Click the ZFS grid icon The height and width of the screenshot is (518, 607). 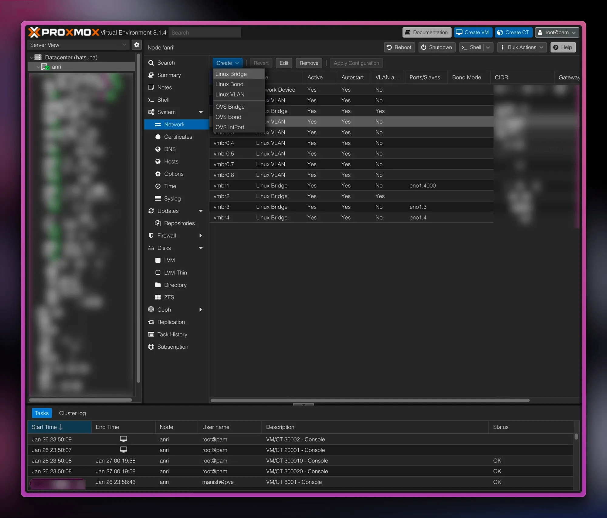(x=158, y=297)
